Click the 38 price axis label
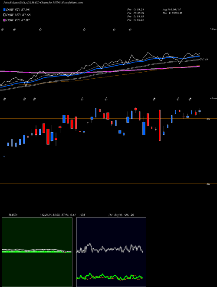 coord(208,119)
